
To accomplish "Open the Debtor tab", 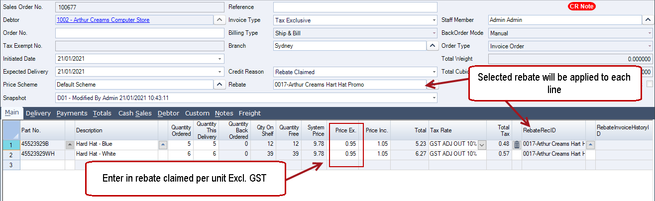I will (168, 113).
